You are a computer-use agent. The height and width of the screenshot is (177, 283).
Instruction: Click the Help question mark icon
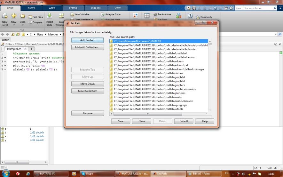click(190, 16)
